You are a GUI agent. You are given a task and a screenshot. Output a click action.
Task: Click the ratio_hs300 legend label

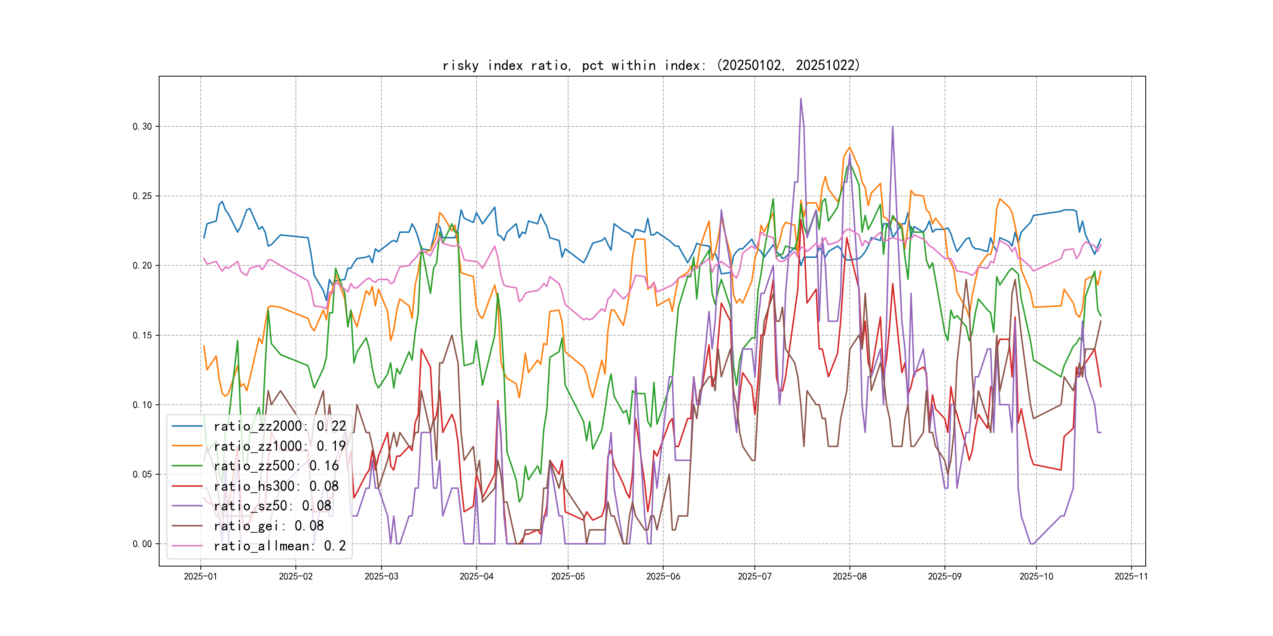[x=276, y=486]
